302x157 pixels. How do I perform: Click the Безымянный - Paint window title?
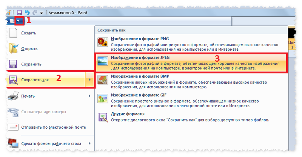[68, 13]
